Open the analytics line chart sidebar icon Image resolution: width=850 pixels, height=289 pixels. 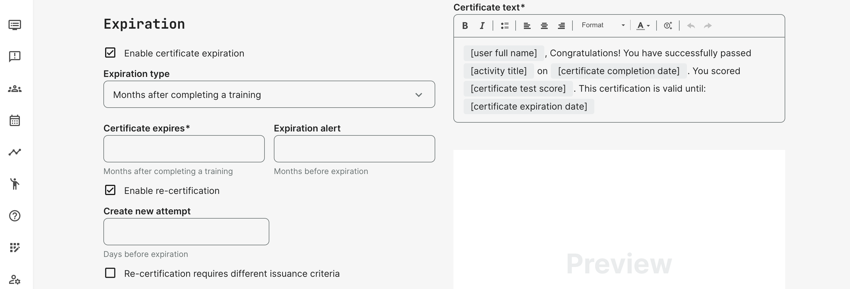pyautogui.click(x=15, y=152)
